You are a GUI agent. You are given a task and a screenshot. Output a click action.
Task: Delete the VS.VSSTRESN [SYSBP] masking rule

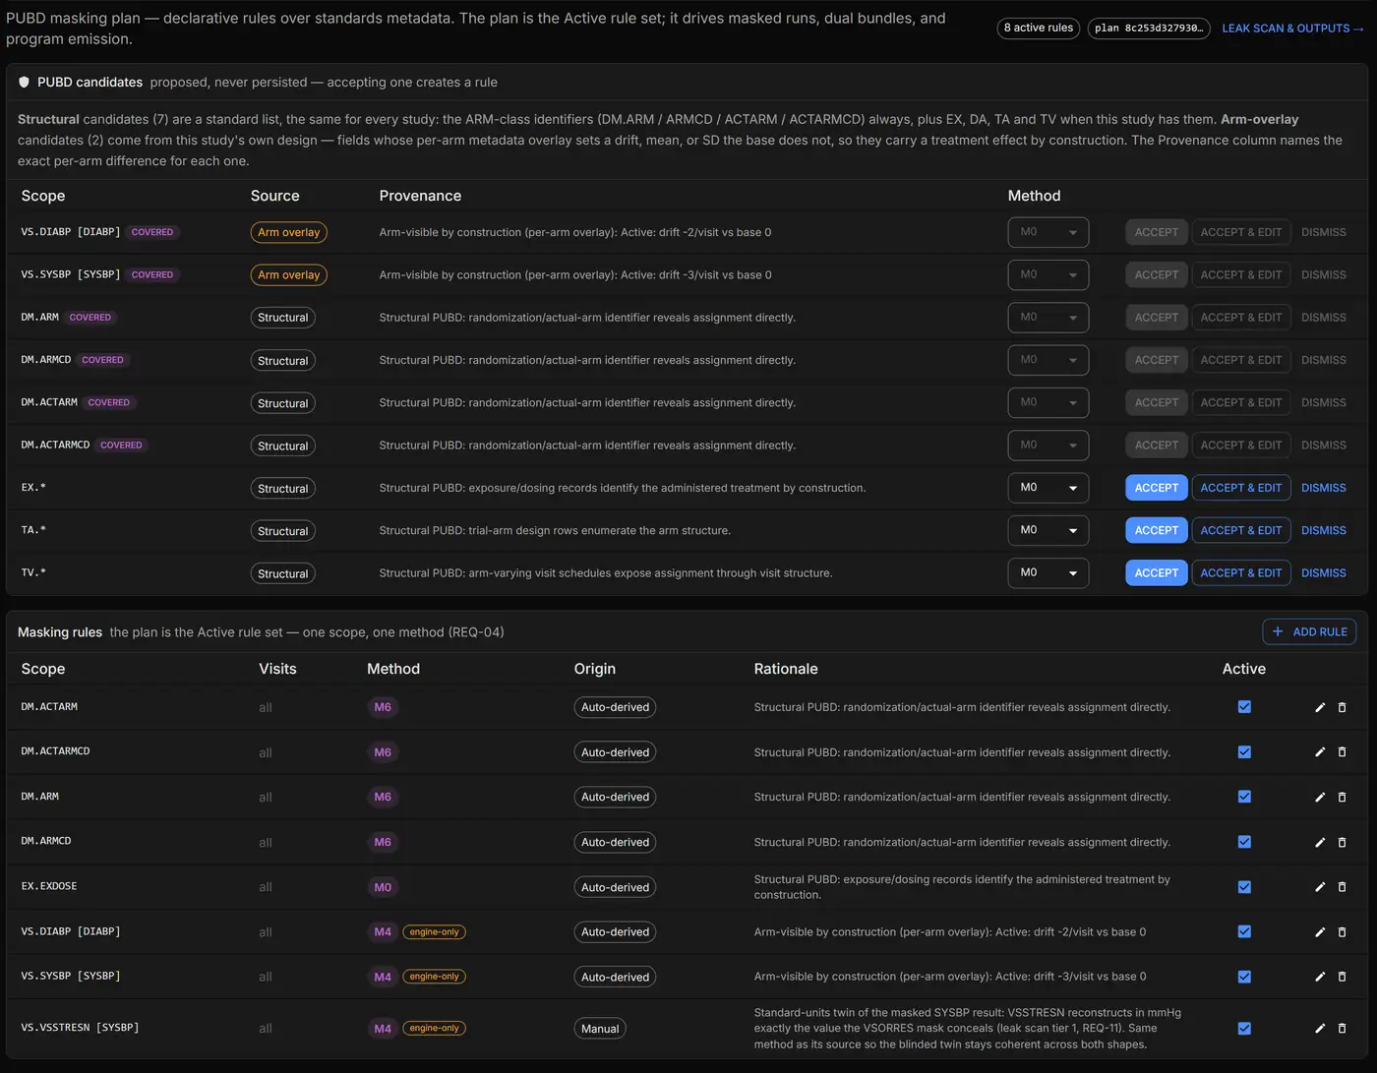pos(1342,1028)
